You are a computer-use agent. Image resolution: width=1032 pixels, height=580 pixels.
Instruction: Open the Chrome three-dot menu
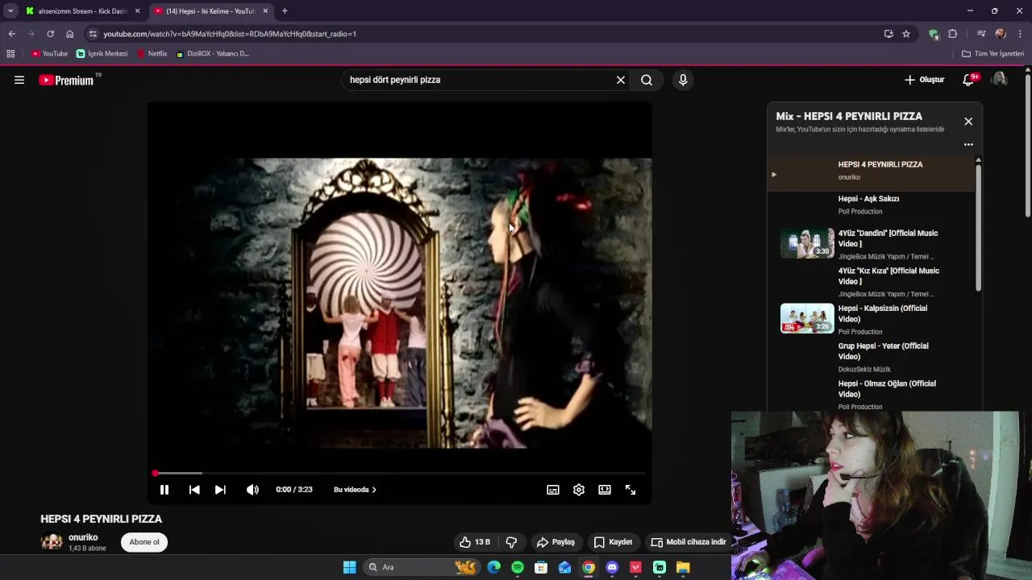coord(1021,34)
